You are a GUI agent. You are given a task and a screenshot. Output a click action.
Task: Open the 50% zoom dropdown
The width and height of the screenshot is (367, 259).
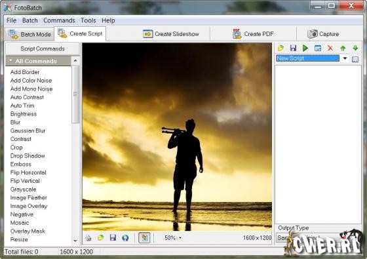pos(173,238)
